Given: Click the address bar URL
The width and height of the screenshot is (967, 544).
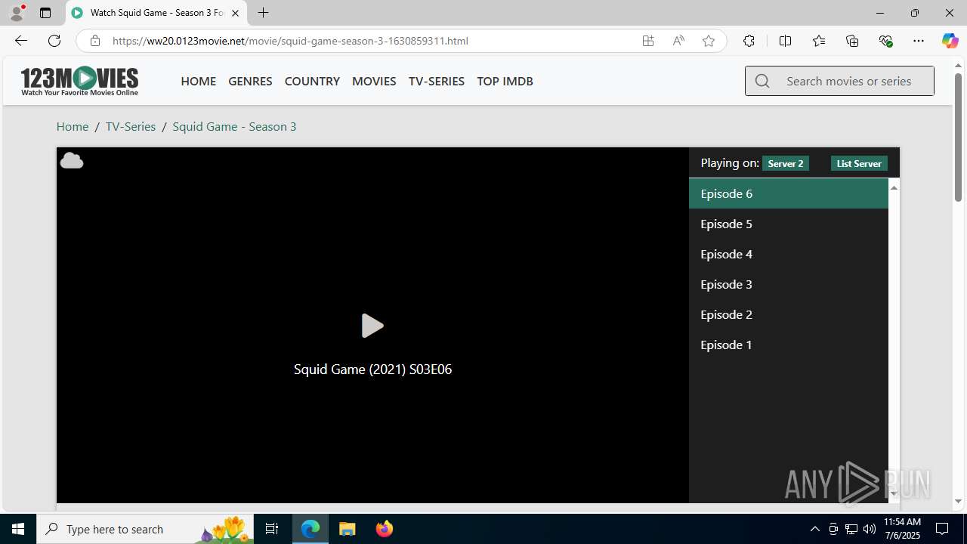Looking at the screenshot, I should click(x=290, y=41).
